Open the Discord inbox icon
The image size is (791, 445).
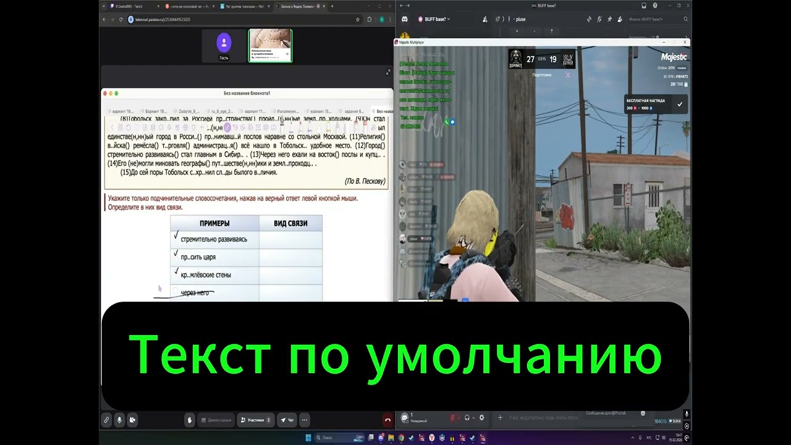click(x=644, y=6)
